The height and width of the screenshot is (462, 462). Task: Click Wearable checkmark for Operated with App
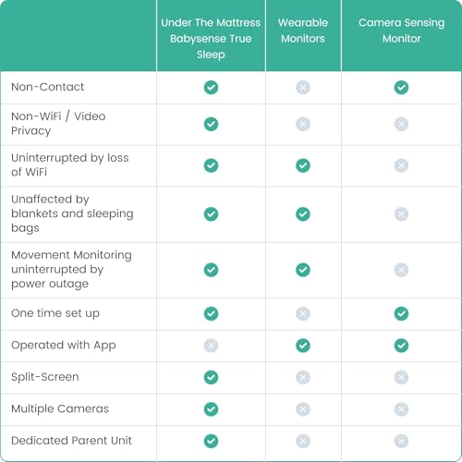point(303,346)
